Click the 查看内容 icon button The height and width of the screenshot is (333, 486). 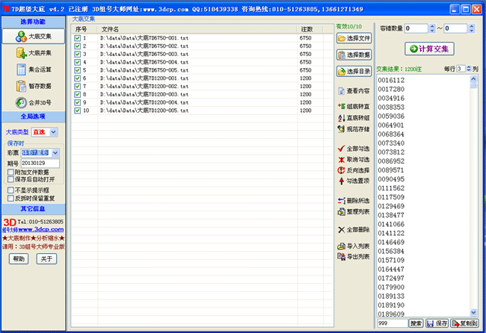[x=353, y=90]
